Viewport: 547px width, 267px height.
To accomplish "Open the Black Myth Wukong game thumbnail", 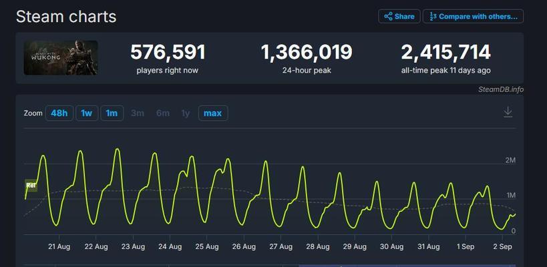I will [61, 57].
